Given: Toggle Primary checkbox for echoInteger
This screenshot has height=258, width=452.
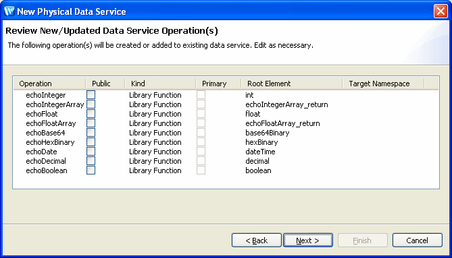Looking at the screenshot, I should [x=201, y=95].
